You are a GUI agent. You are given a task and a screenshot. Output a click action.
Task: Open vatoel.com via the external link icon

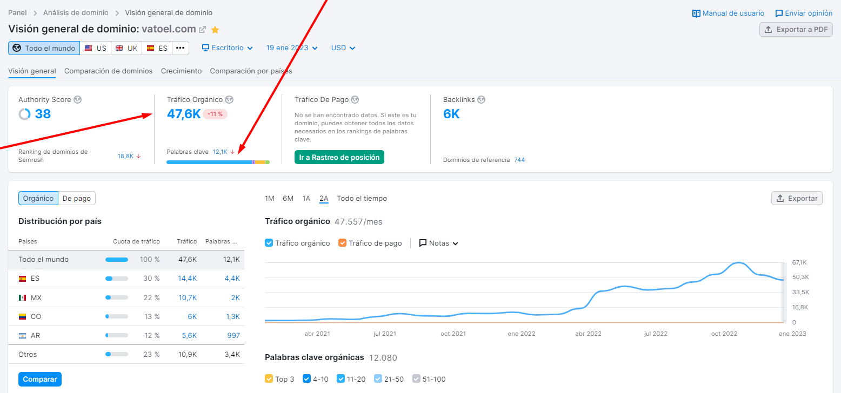click(x=203, y=30)
